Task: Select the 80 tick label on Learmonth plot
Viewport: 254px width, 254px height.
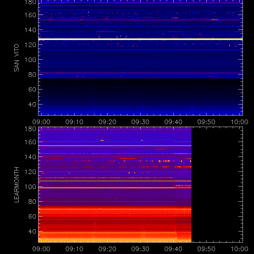Action: [x=32, y=202]
